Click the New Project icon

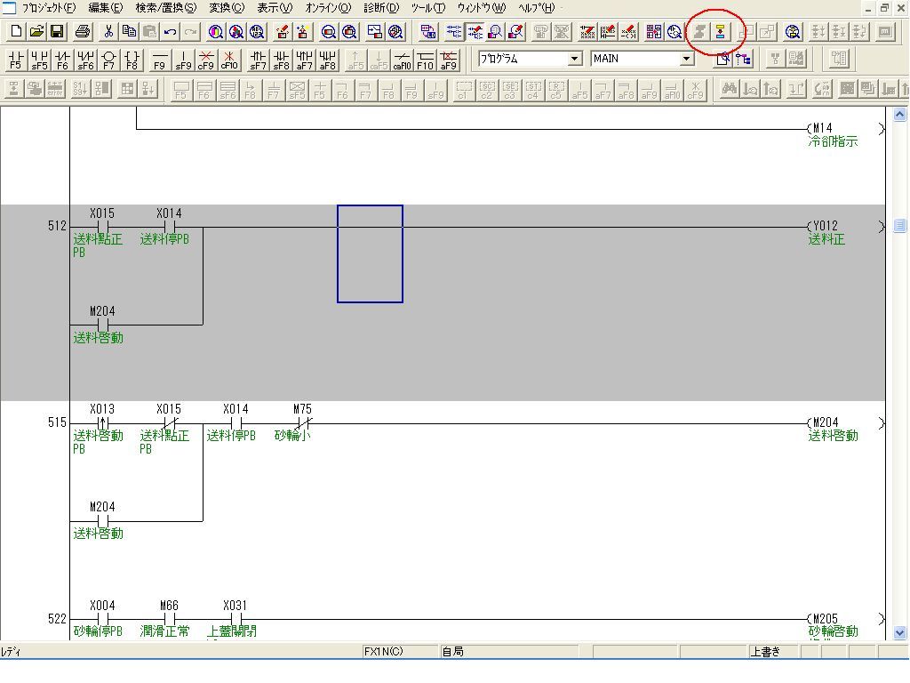[16, 32]
